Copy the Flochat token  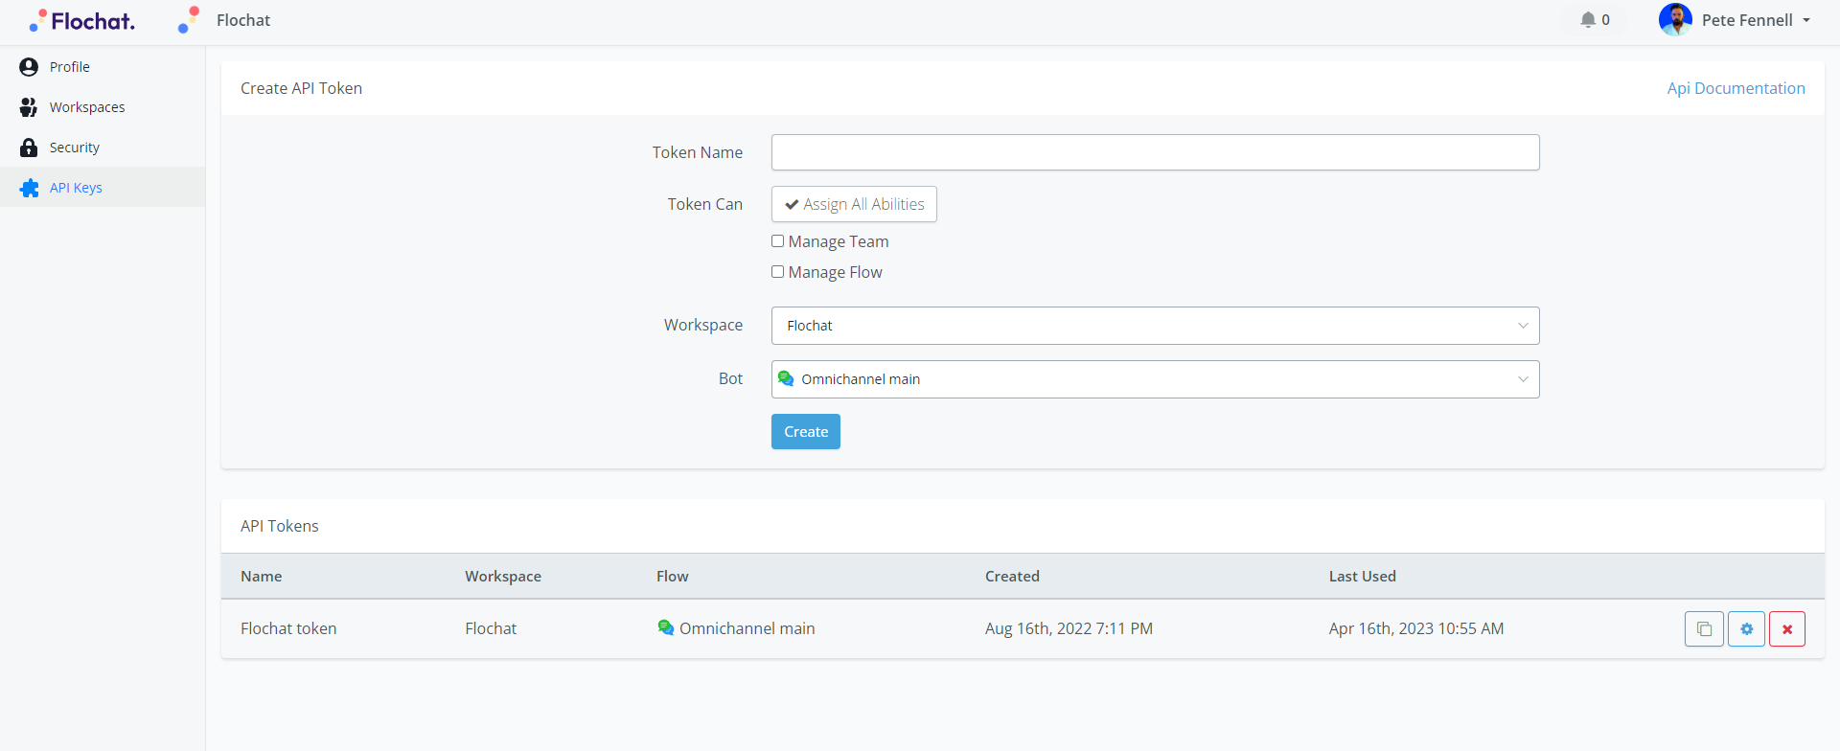[x=1704, y=629]
